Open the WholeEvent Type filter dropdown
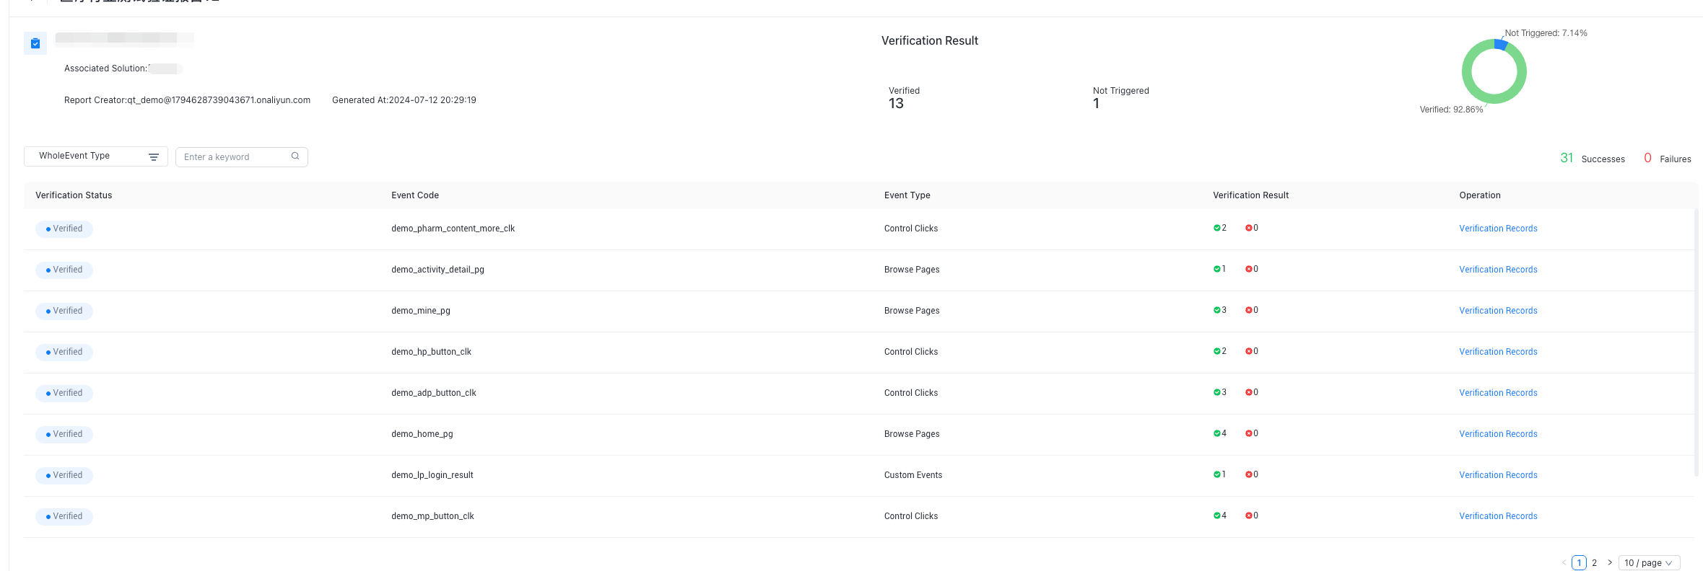 [x=95, y=156]
